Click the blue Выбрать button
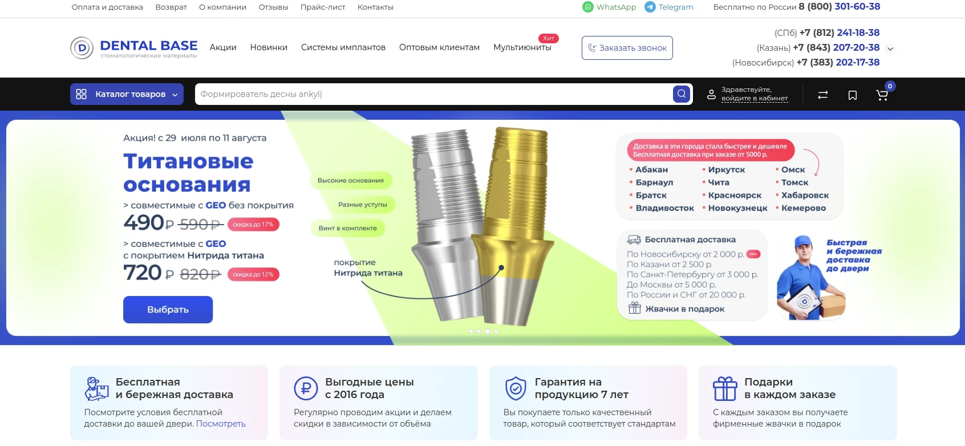 click(x=168, y=310)
